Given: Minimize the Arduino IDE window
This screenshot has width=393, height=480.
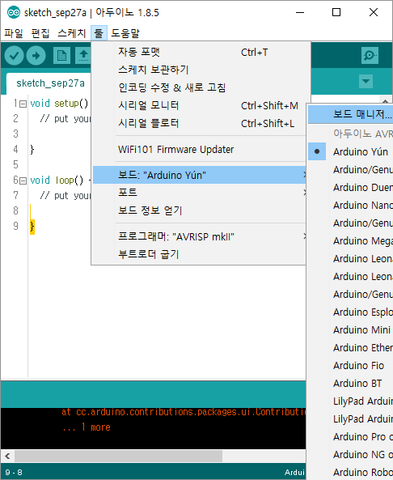Looking at the screenshot, I should click(x=300, y=13).
